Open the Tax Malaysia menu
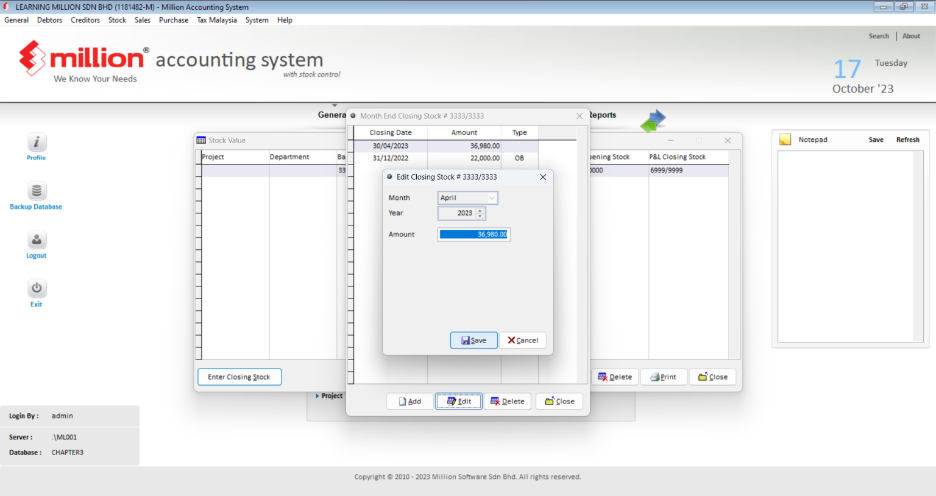This screenshot has width=936, height=496. tap(217, 20)
